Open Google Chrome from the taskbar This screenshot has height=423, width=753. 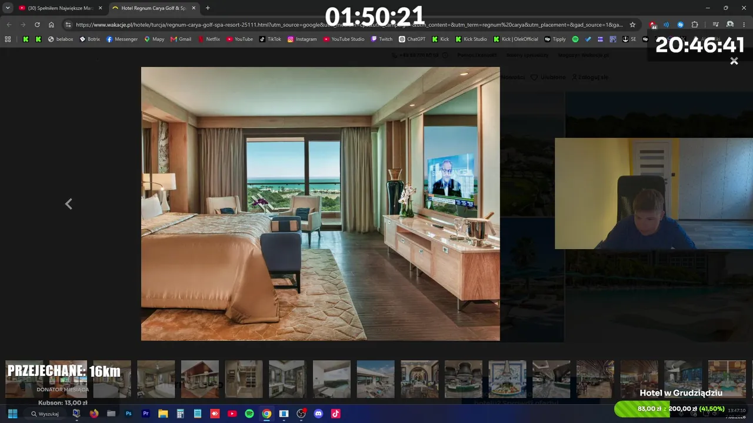click(x=266, y=414)
